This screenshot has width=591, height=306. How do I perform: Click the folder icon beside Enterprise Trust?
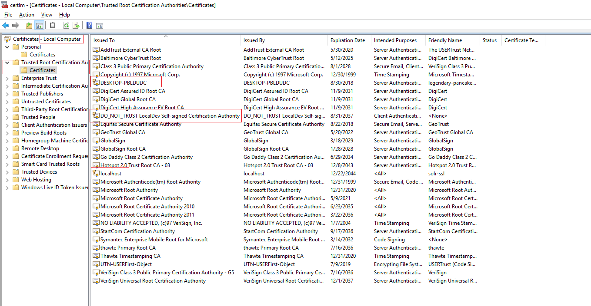(16, 78)
